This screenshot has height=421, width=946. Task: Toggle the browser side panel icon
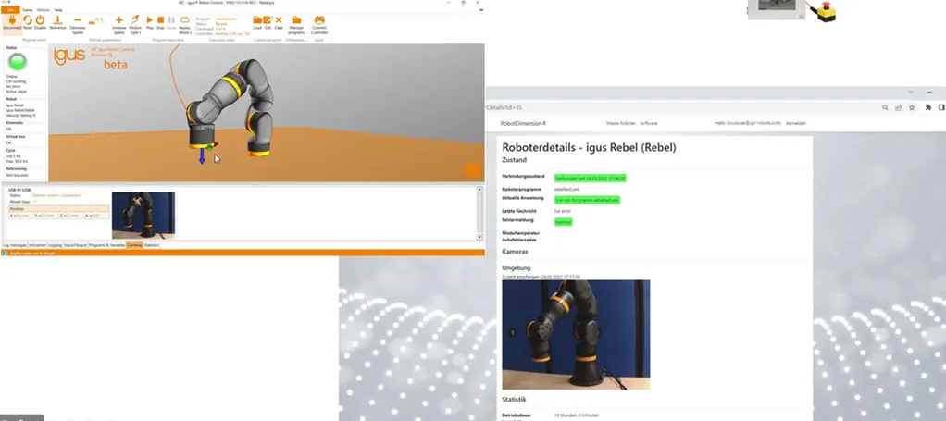tap(941, 107)
